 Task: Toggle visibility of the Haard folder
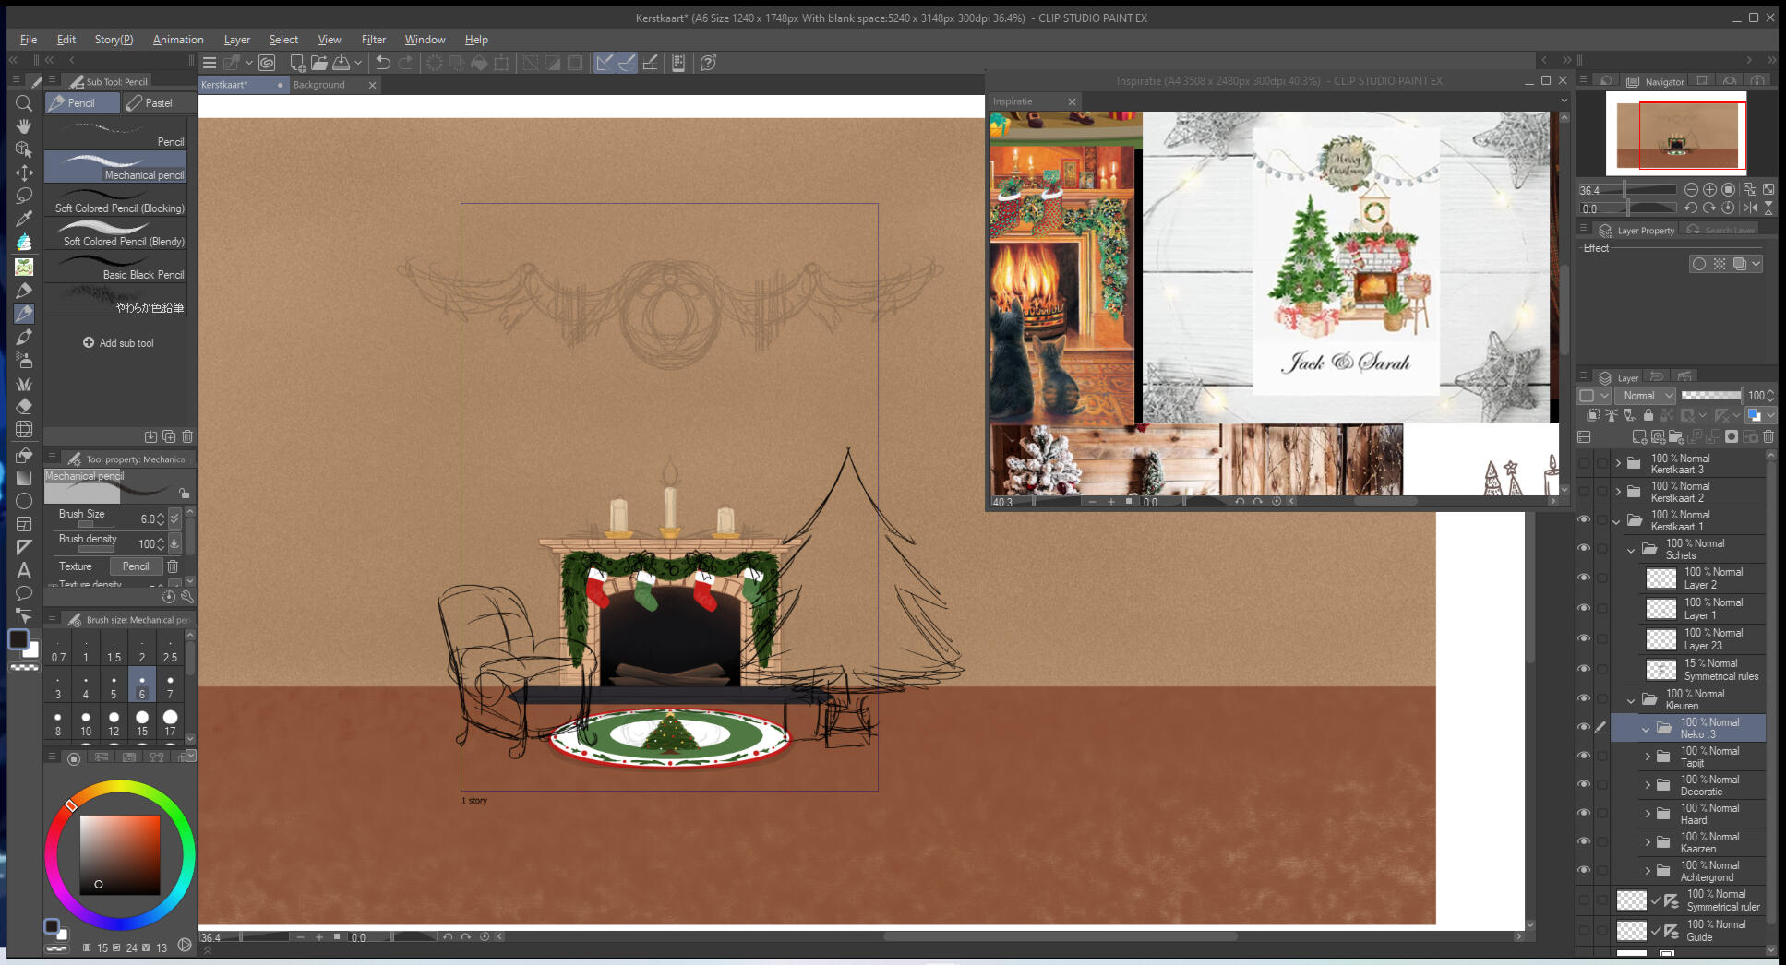(x=1584, y=814)
